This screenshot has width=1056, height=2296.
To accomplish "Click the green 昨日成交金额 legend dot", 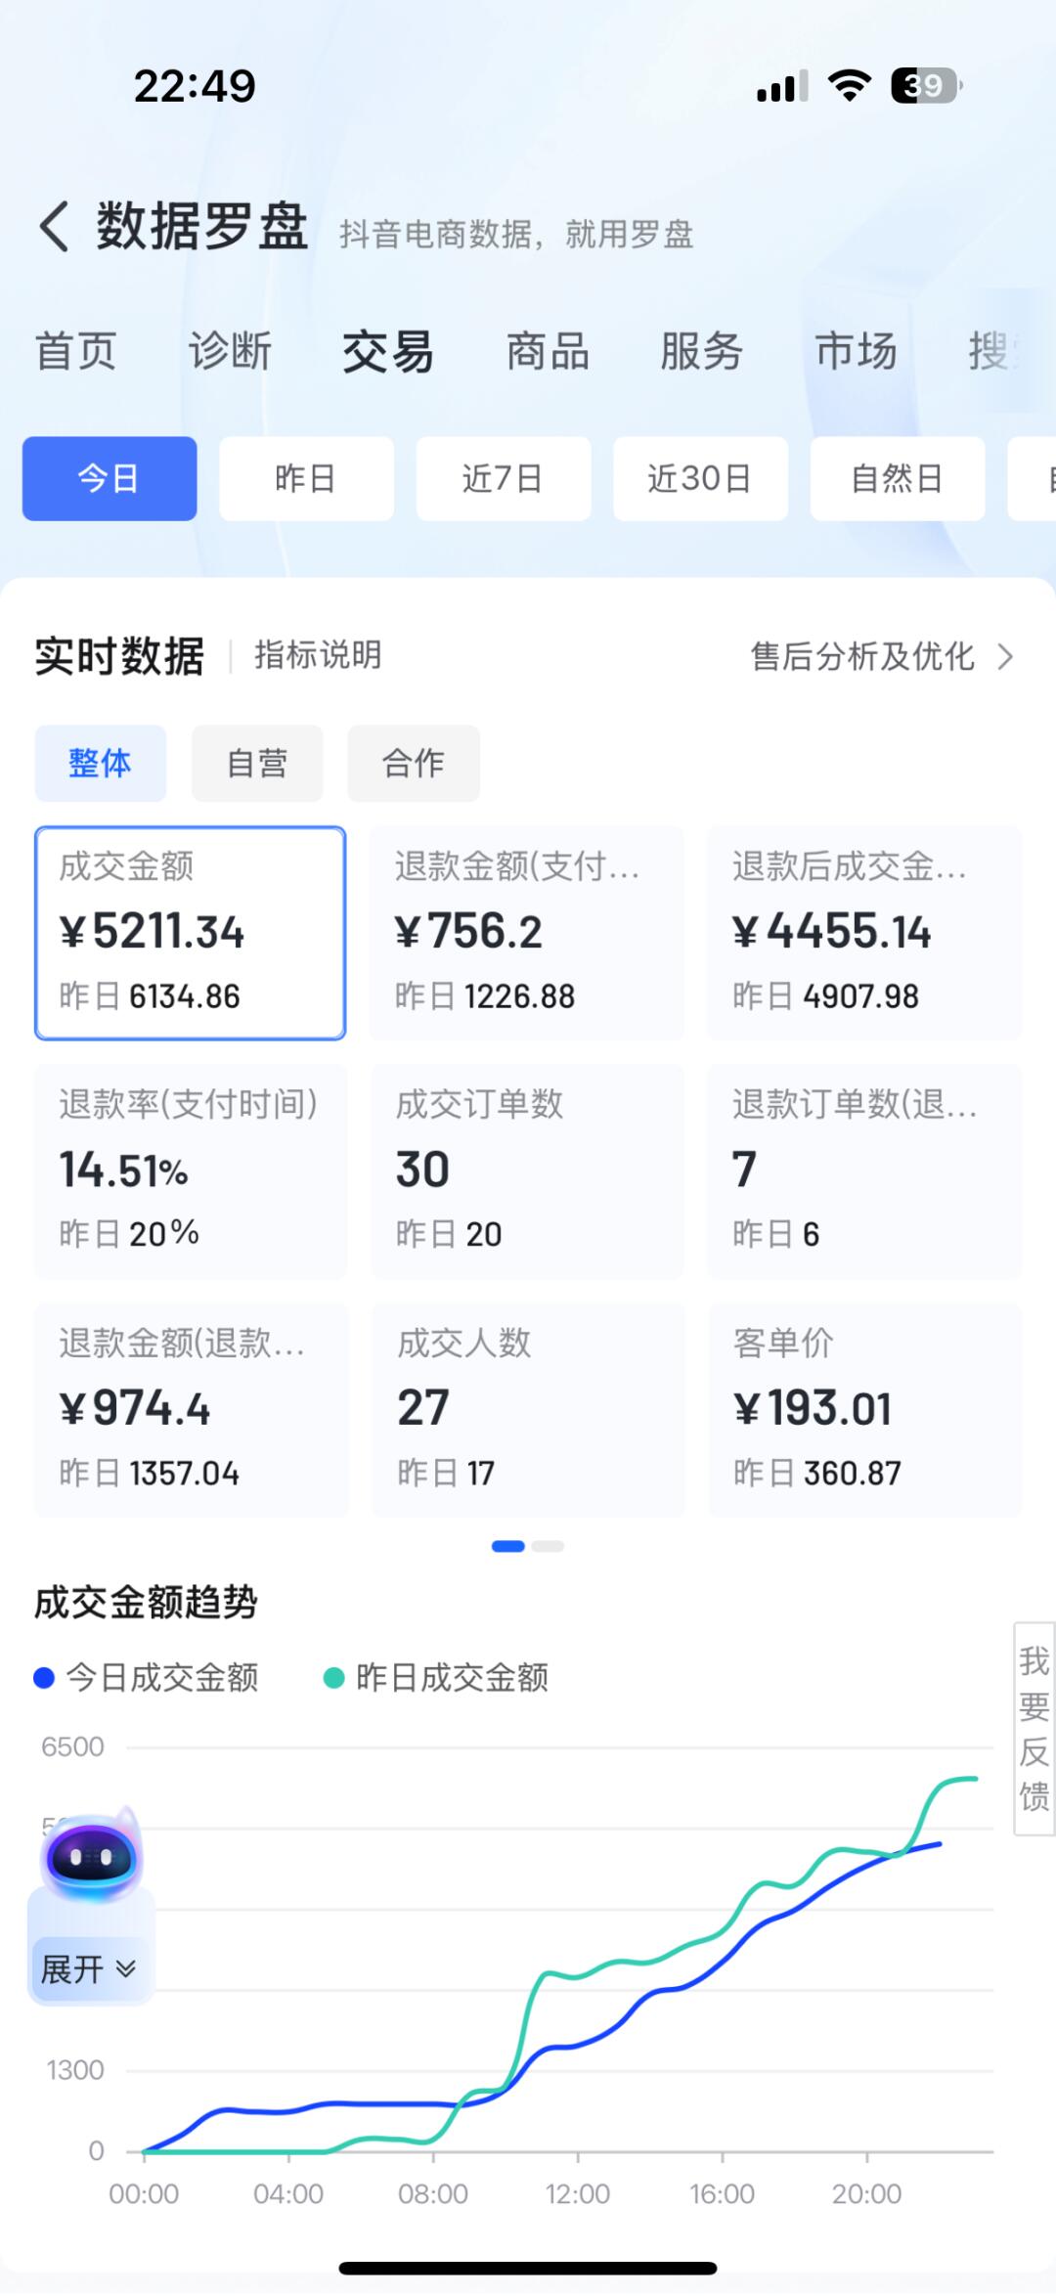I will point(333,1678).
